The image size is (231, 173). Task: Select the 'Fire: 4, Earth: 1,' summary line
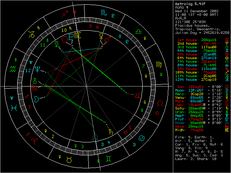(195, 137)
